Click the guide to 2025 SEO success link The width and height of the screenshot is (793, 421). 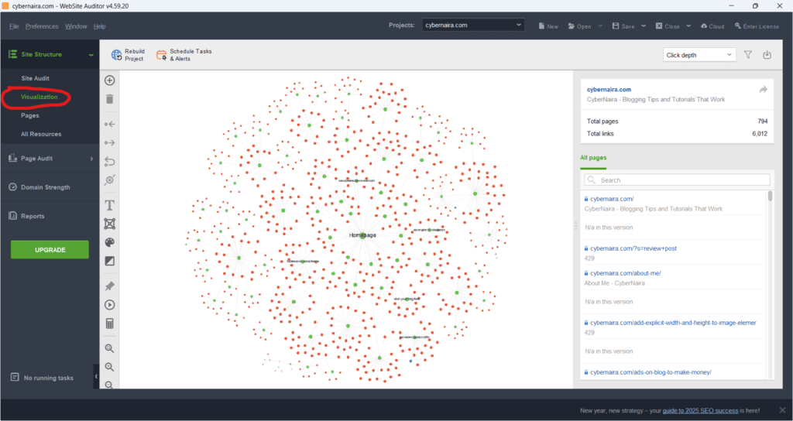pyautogui.click(x=700, y=410)
